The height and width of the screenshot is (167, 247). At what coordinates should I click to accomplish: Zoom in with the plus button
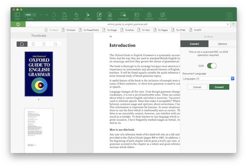[47, 15]
